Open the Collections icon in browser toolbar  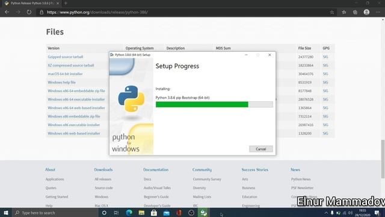[x=355, y=12]
